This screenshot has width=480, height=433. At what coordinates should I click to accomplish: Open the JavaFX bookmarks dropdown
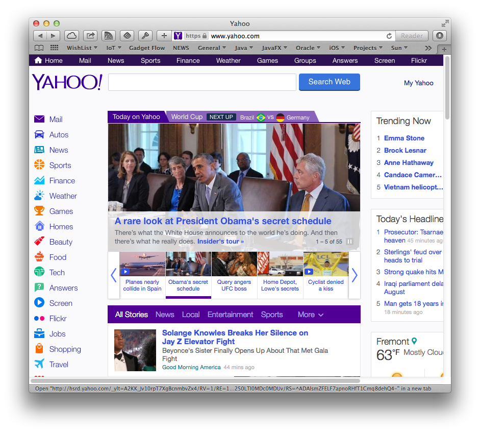274,48
